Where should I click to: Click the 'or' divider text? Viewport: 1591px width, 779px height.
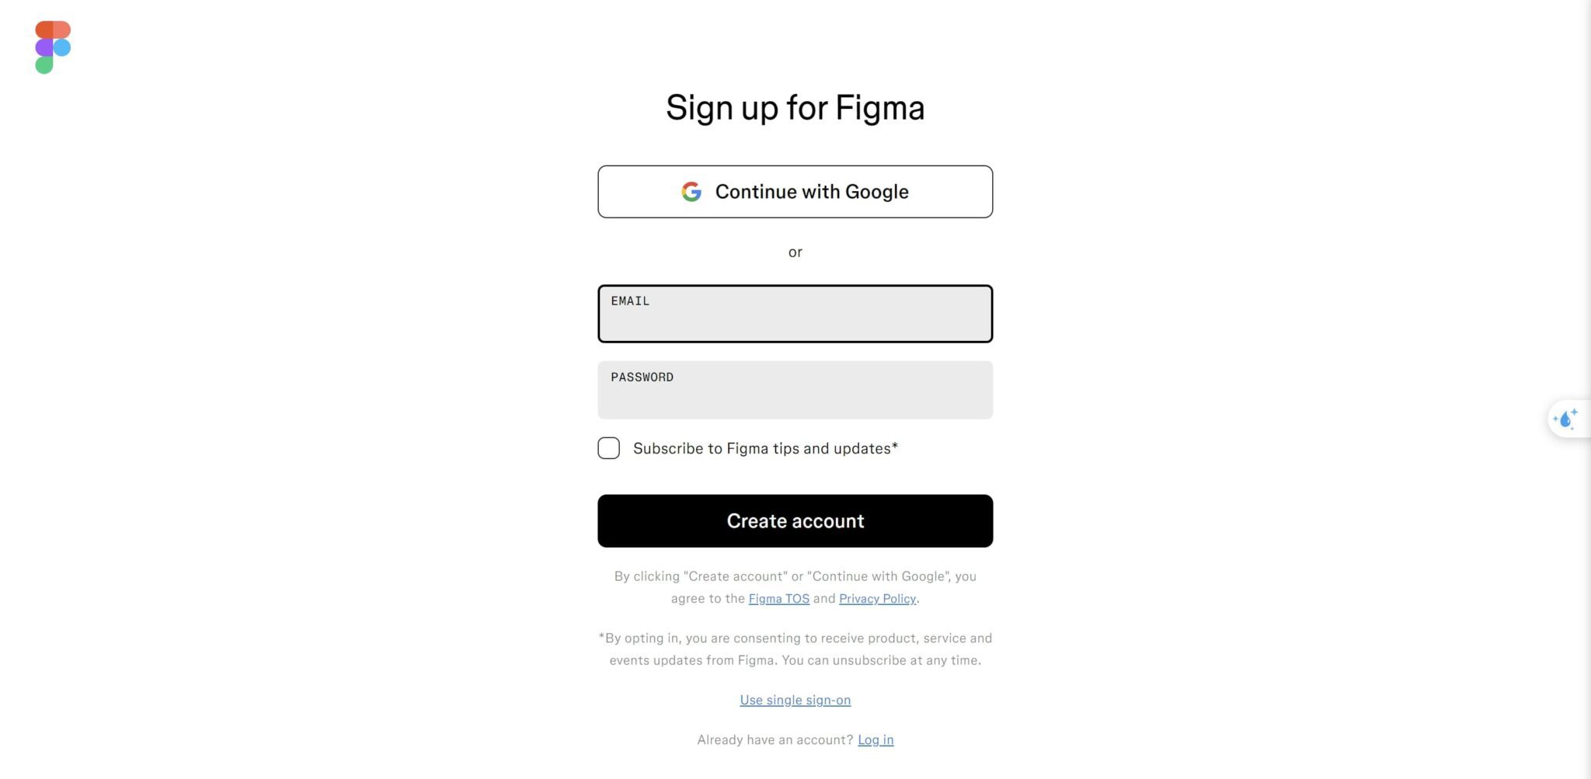pos(795,252)
